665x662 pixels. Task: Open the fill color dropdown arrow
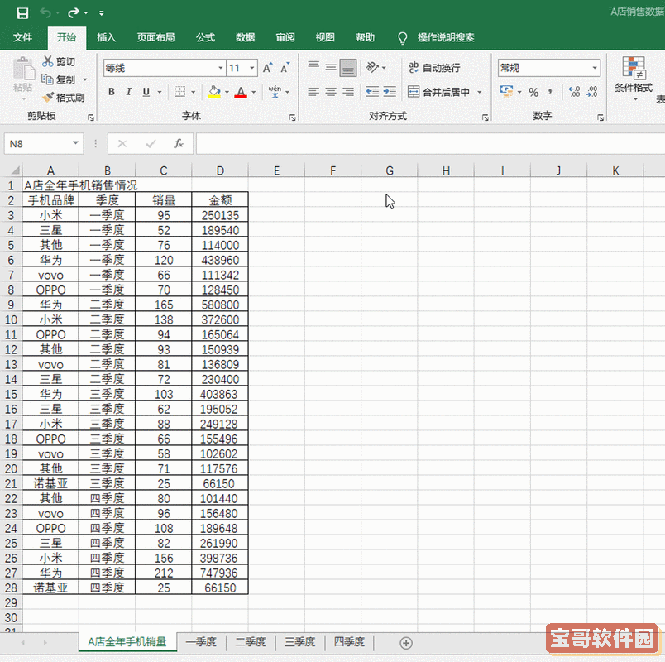(227, 92)
